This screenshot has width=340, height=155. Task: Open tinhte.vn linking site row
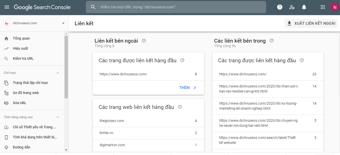click(148, 133)
